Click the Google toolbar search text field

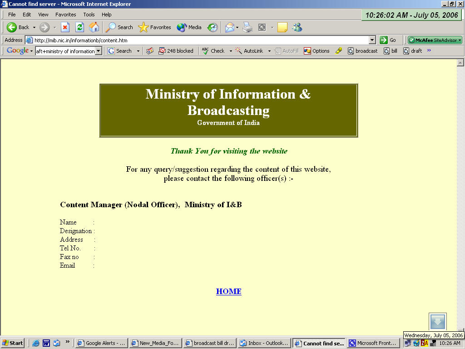[x=65, y=51]
